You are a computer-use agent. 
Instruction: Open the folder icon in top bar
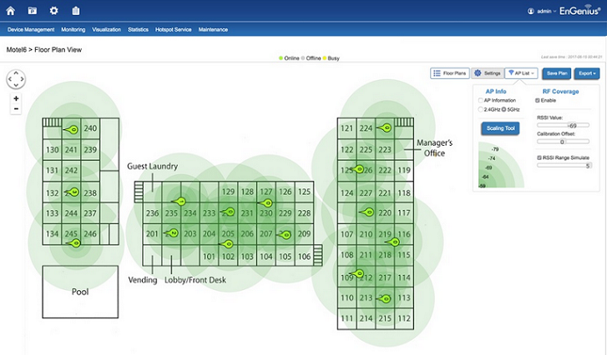click(33, 11)
